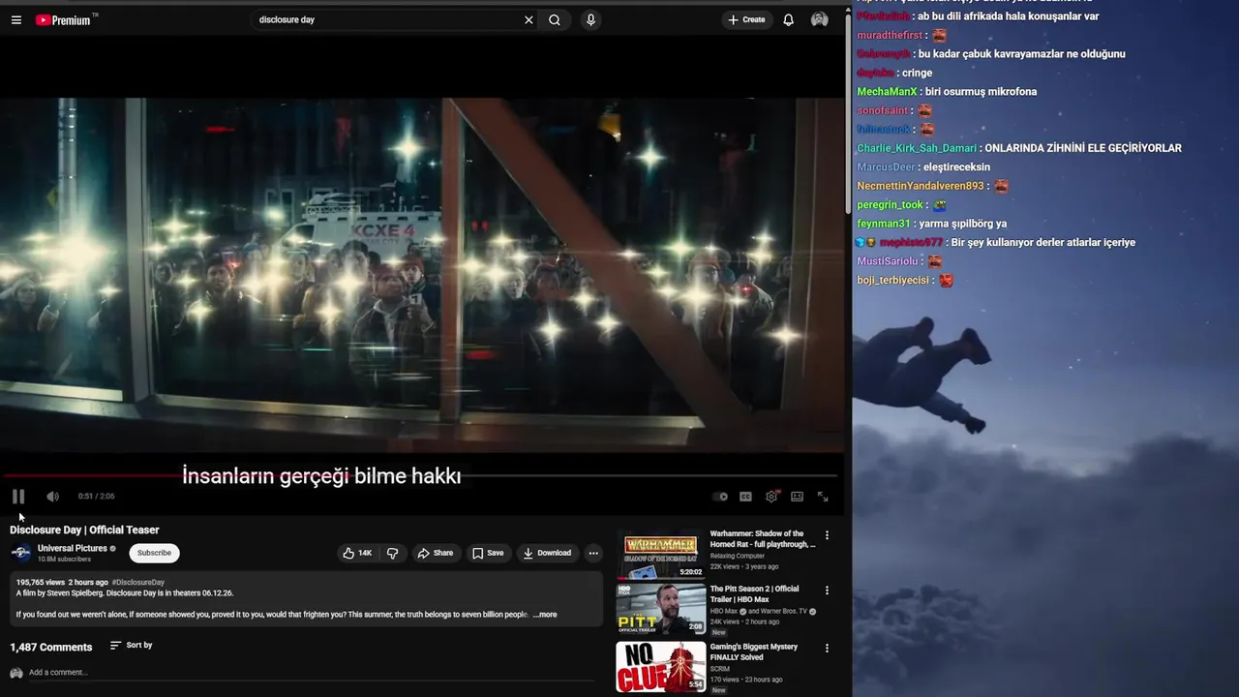1239x697 pixels.
Task: Open Universal Pictures channel avatar
Action: (x=20, y=553)
